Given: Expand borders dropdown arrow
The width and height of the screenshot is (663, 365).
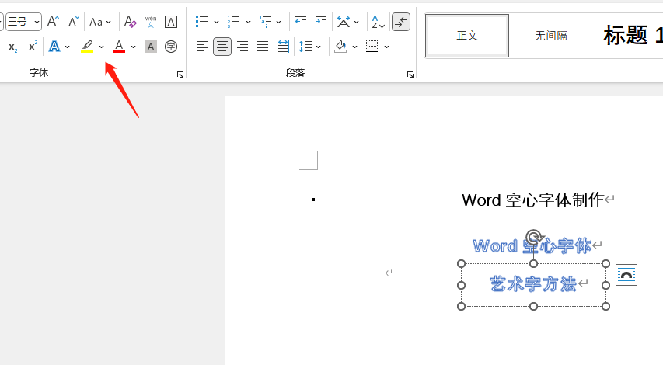Looking at the screenshot, I should [386, 47].
